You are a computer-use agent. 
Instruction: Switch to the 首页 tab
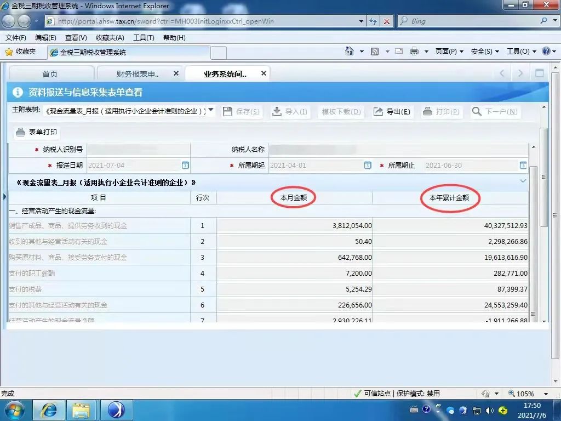(x=50, y=73)
